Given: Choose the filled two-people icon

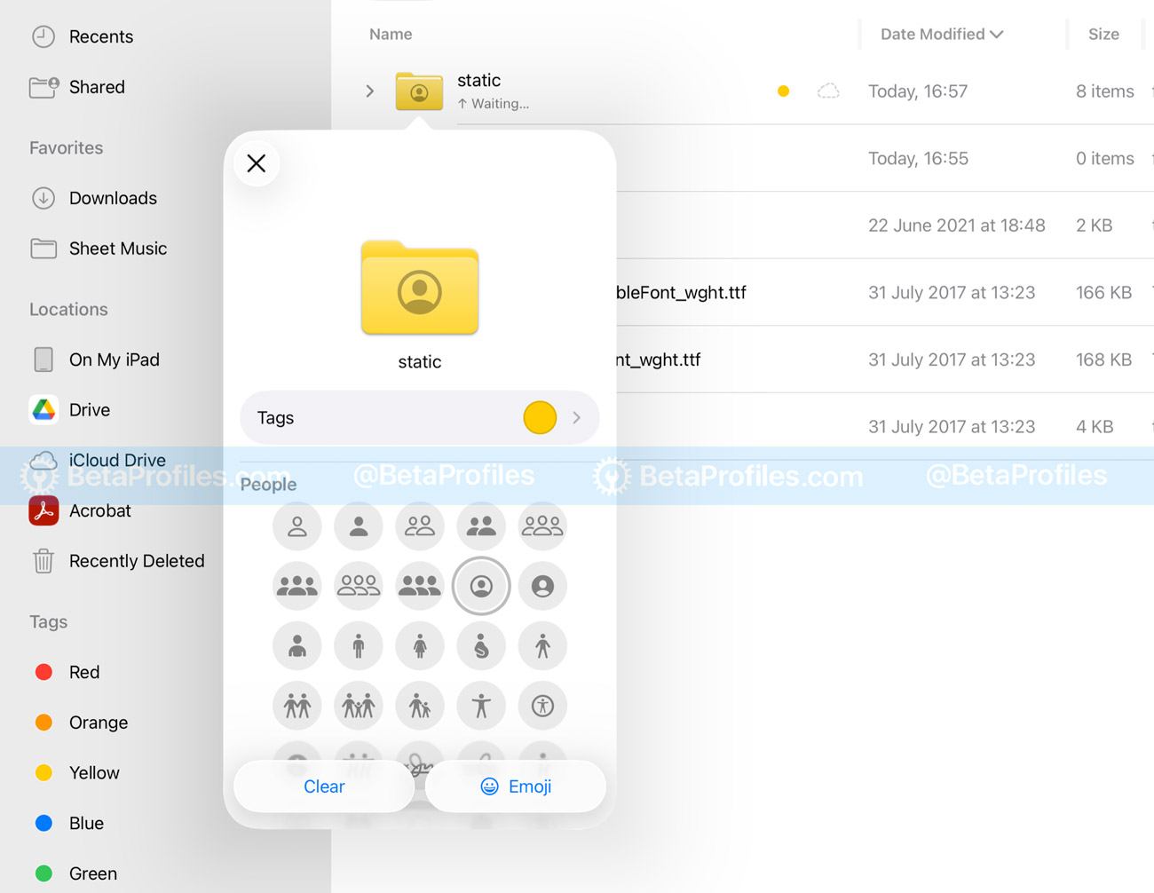Looking at the screenshot, I should pos(481,526).
